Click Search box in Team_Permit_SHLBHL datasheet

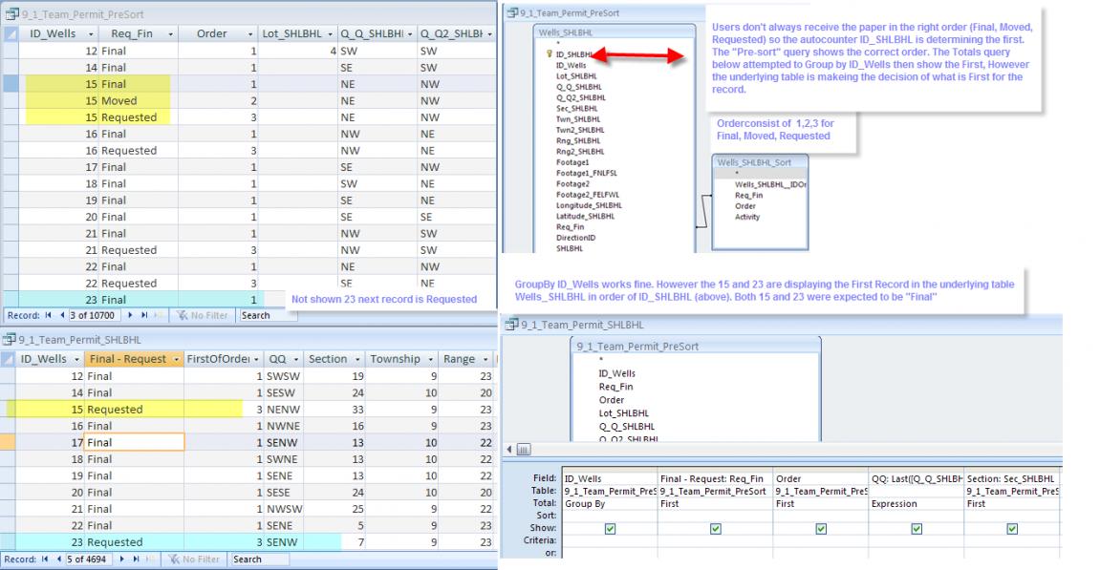click(x=260, y=559)
